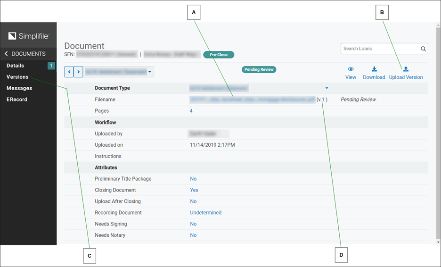Click the Upload Version text link
Screen dimensions: 441x267
[406, 77]
